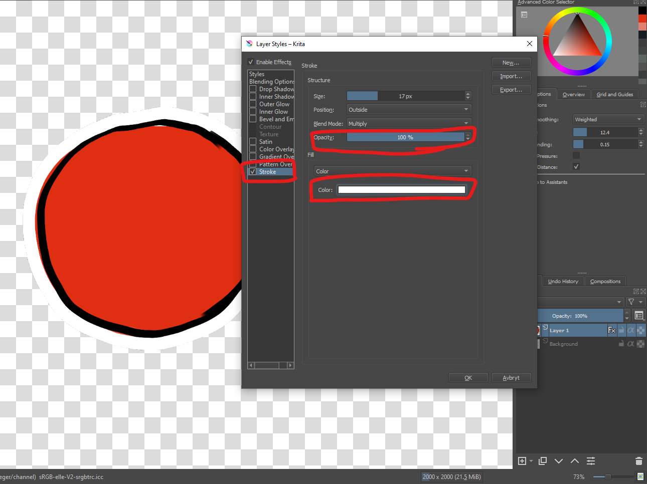Screen dimensions: 647x484
Task: Open the Layers docker thumbnail settings icon
Action: 639,316
